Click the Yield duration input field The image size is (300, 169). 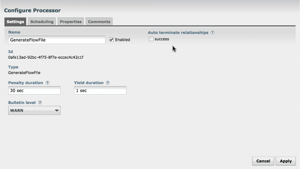[100, 90]
